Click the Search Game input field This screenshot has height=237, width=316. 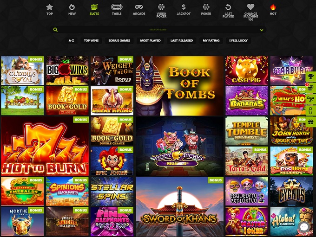tap(158, 30)
